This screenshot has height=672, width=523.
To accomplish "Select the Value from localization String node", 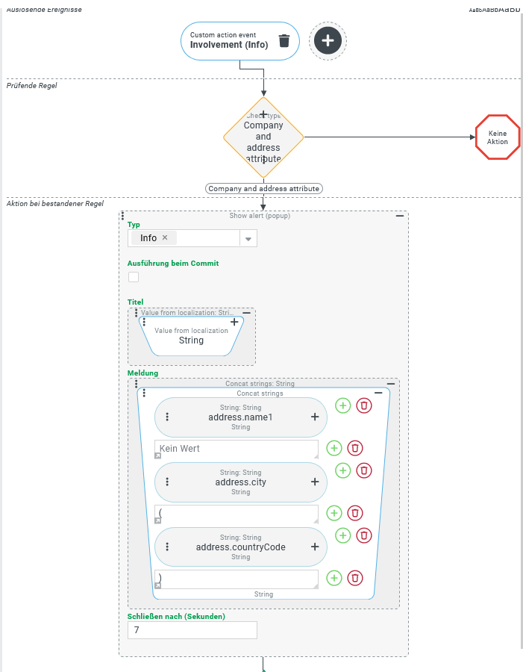I will (x=192, y=337).
